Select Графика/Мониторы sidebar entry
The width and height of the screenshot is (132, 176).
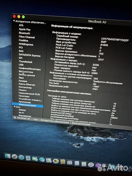[30, 69]
